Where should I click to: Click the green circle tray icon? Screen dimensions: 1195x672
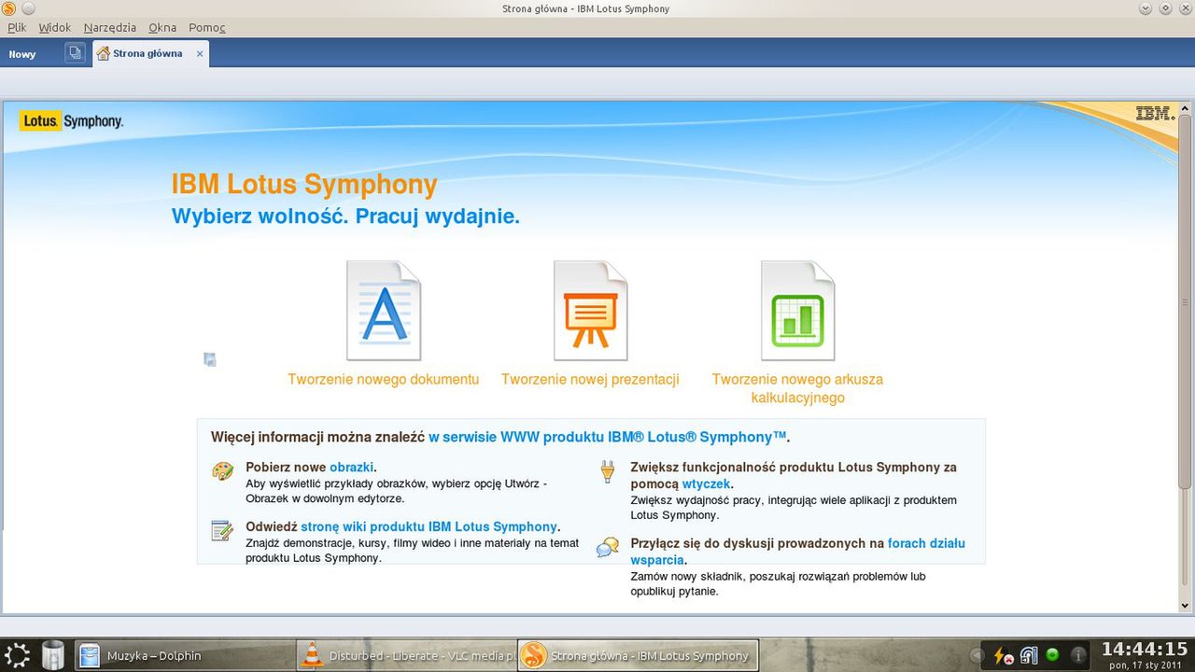point(1053,655)
